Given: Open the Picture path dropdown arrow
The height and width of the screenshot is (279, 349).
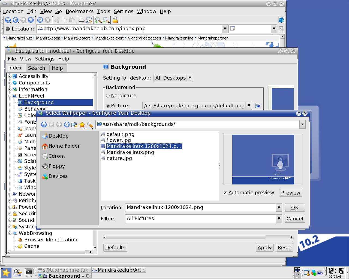Looking at the screenshot, I should pyautogui.click(x=249, y=106).
